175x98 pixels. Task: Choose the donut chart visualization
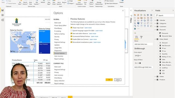click(145, 20)
